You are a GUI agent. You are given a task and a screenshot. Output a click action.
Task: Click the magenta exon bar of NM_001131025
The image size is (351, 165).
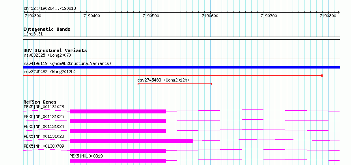(118, 121)
